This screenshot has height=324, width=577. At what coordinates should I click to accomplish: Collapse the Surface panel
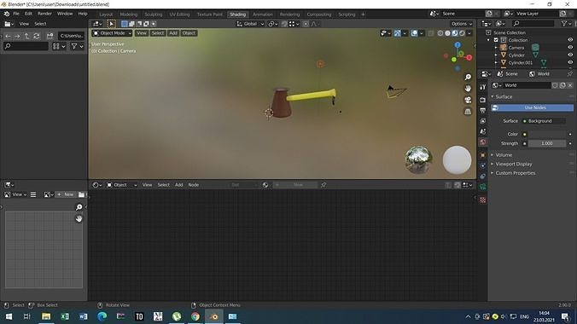click(x=504, y=96)
